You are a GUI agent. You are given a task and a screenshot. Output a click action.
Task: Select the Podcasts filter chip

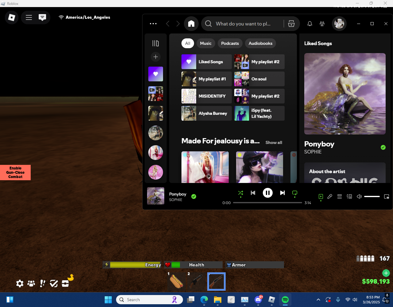230,43
